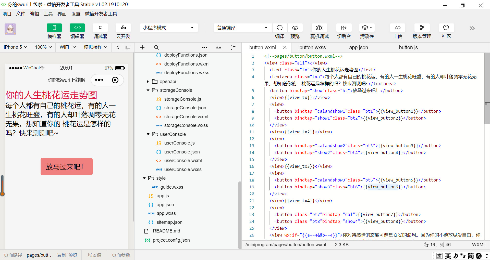Open the clear cache (清缓存) menu
This screenshot has height=260, width=490.
tap(367, 28)
